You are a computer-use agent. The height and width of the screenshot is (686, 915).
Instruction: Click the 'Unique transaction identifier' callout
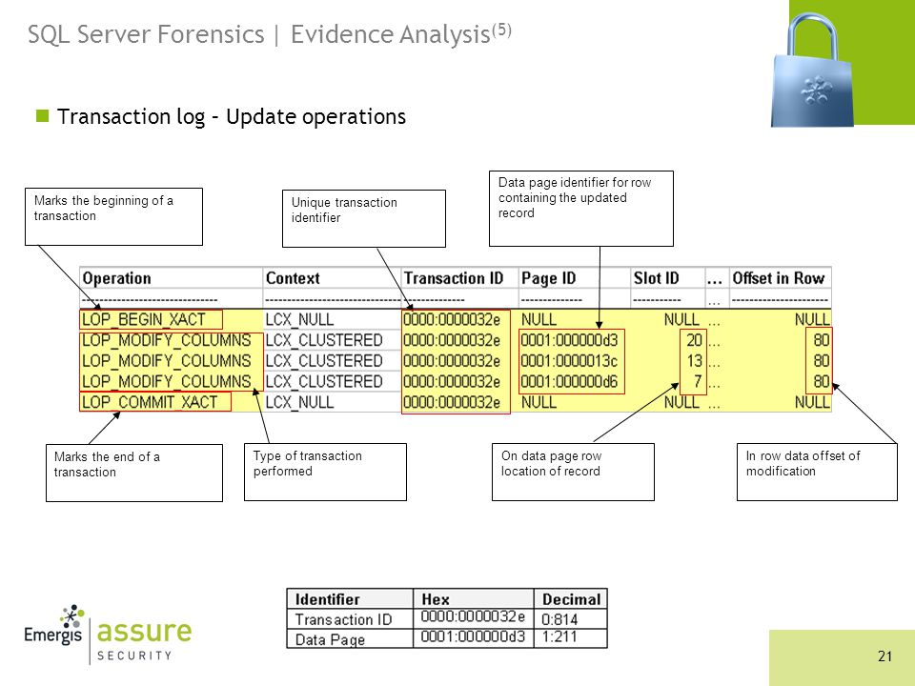363,218
